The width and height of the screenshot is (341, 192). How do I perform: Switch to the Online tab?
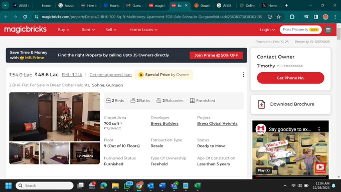[x=248, y=6]
